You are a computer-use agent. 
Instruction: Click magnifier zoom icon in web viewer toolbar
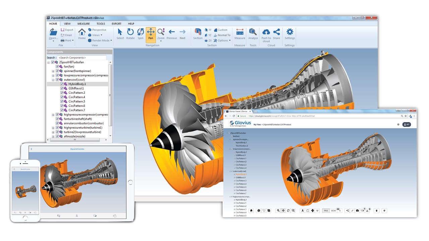(278, 211)
